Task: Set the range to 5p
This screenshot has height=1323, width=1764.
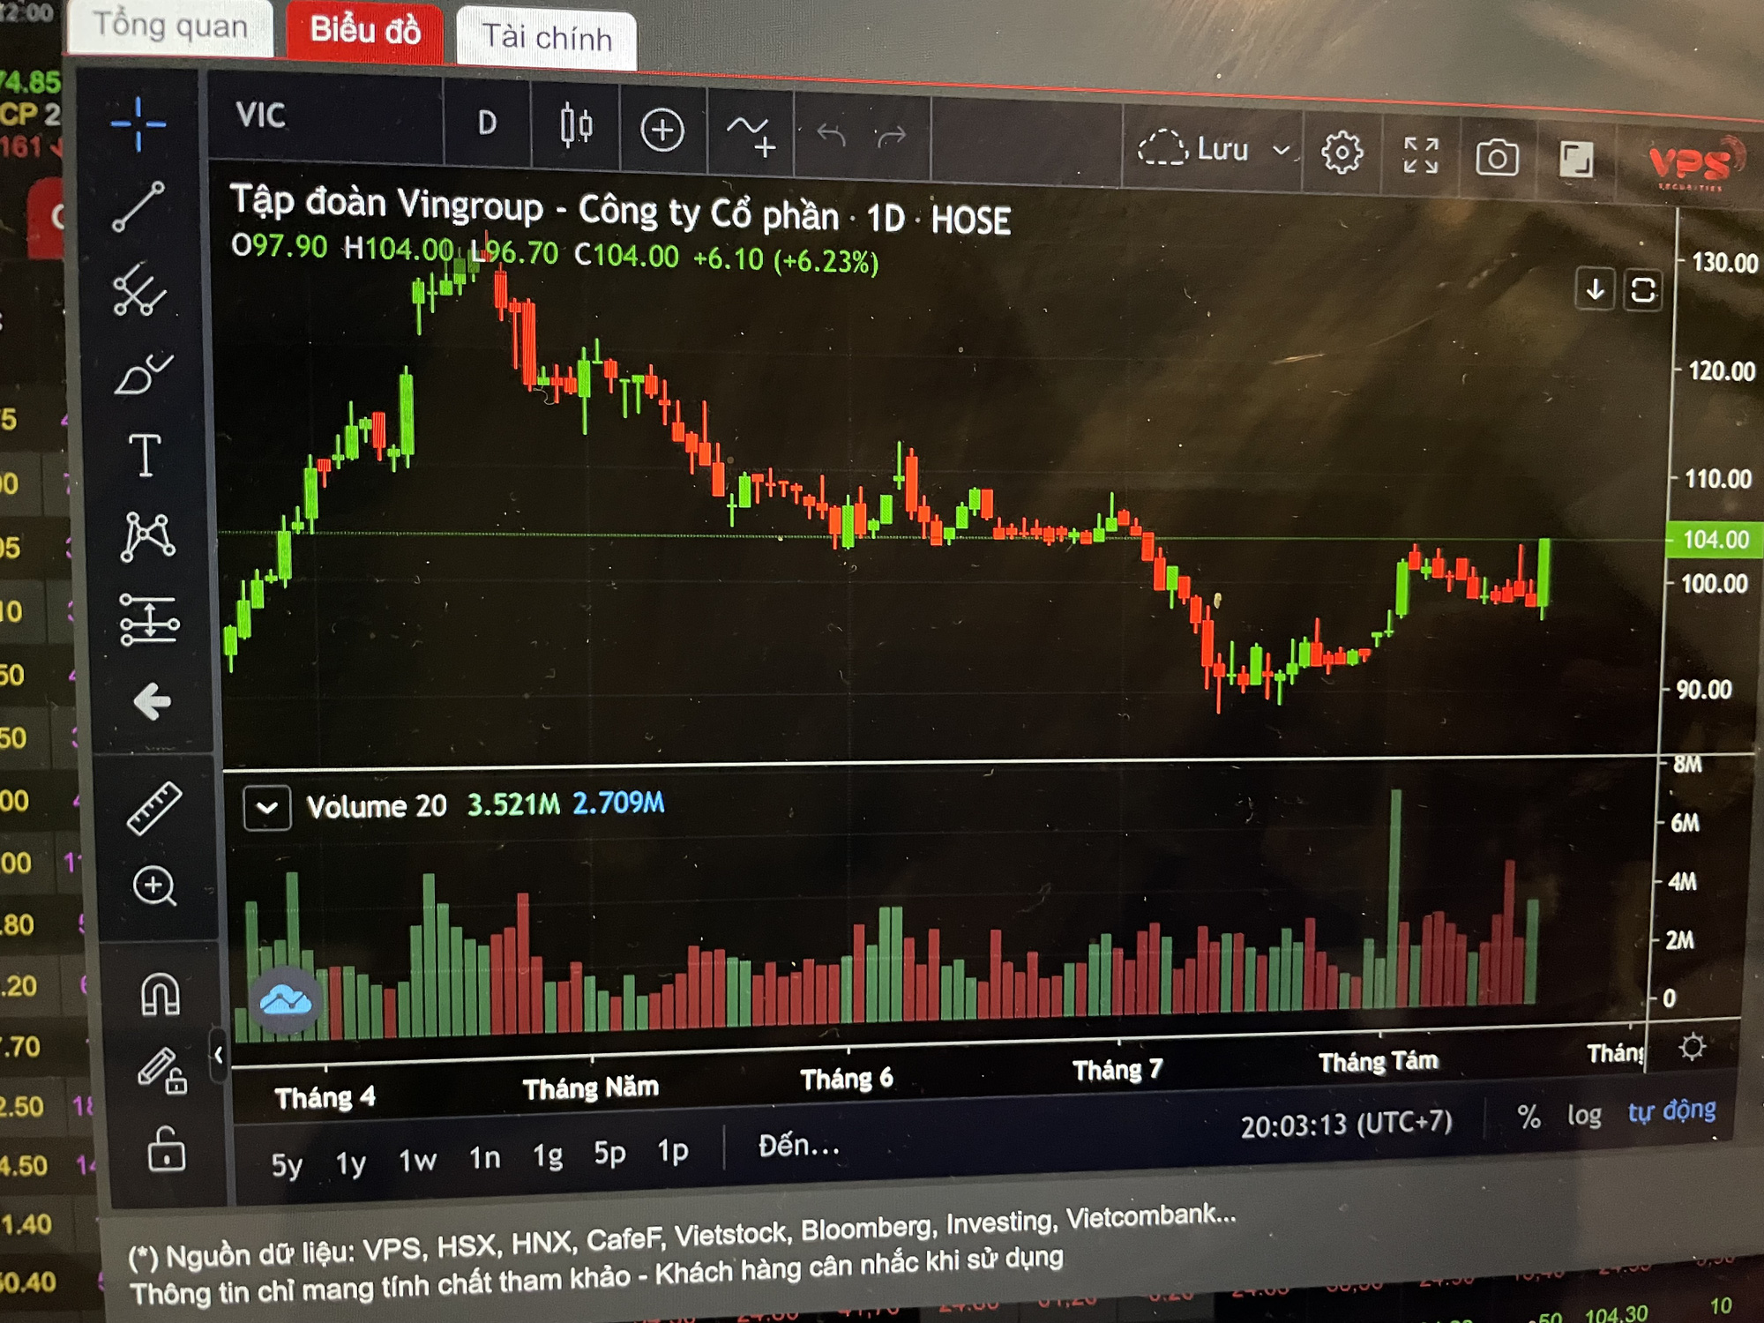Action: pos(609,1153)
